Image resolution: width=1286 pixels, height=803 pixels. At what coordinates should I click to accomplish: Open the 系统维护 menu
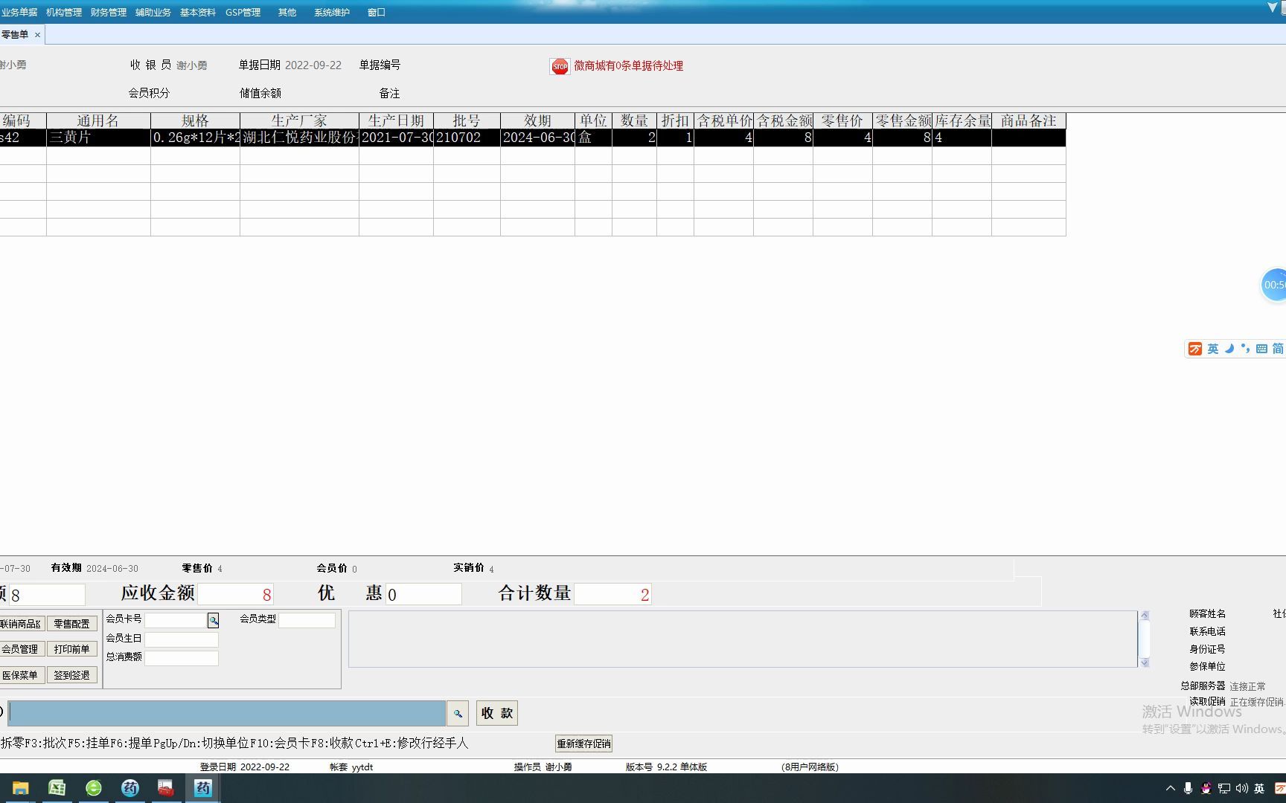pos(332,13)
